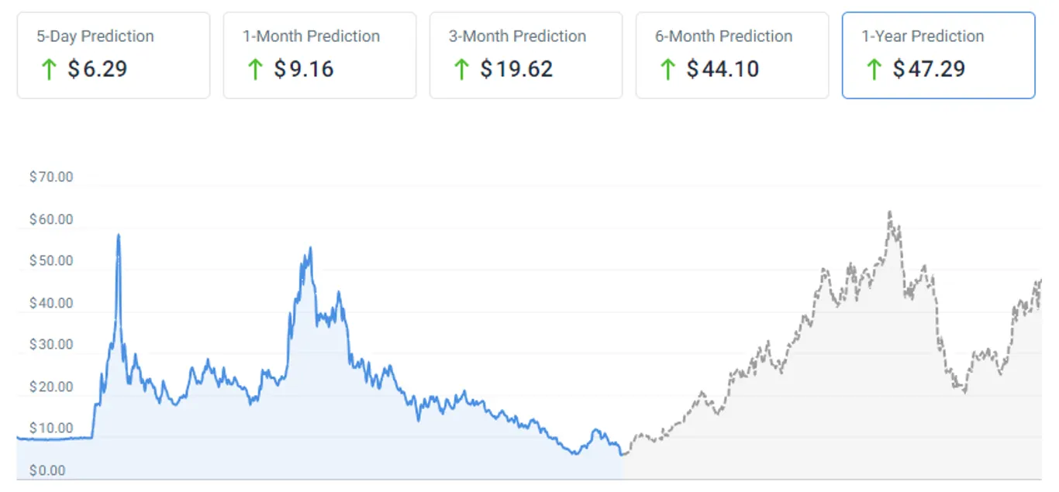Screen dimensions: 1059x492
Task: Click the tallest blue historical price spike
Action: tap(118, 236)
